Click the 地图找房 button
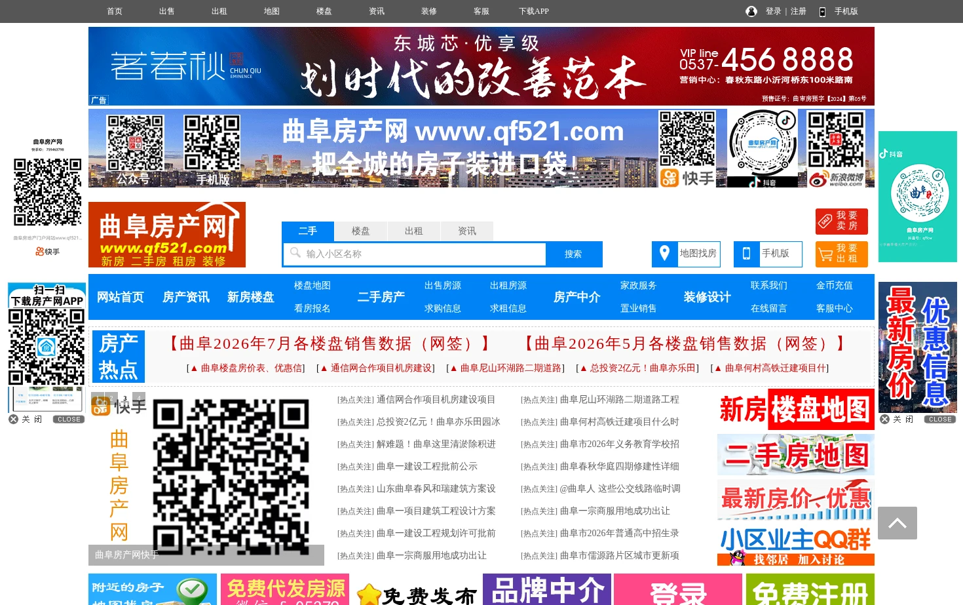The width and height of the screenshot is (963, 605). (x=686, y=254)
